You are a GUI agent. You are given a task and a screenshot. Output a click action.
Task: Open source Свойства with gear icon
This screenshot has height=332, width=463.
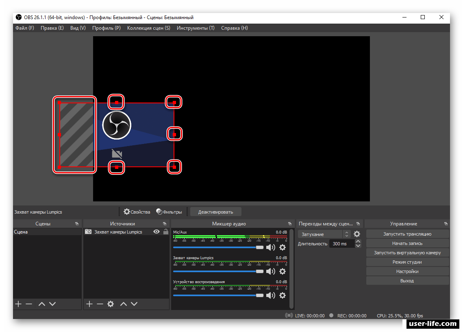tap(137, 212)
